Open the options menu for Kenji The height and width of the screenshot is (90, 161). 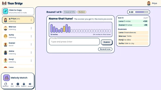tap(31, 60)
